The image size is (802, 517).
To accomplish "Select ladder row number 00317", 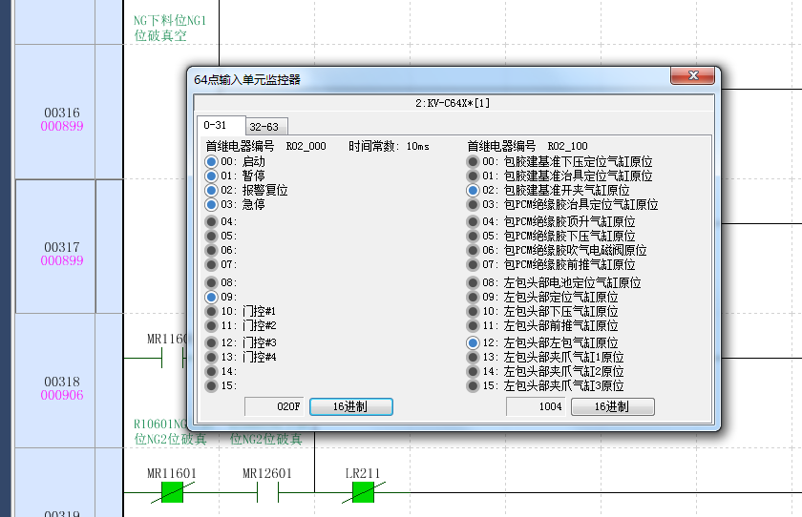I will [62, 247].
